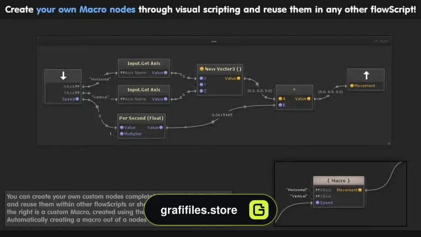
Task: Select the top Input.Get Axis node title
Action: pos(144,63)
